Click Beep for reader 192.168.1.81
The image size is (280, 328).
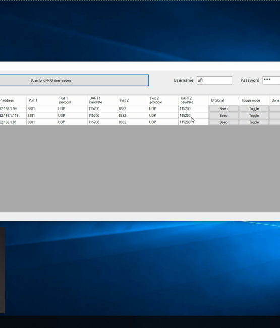[223, 122]
